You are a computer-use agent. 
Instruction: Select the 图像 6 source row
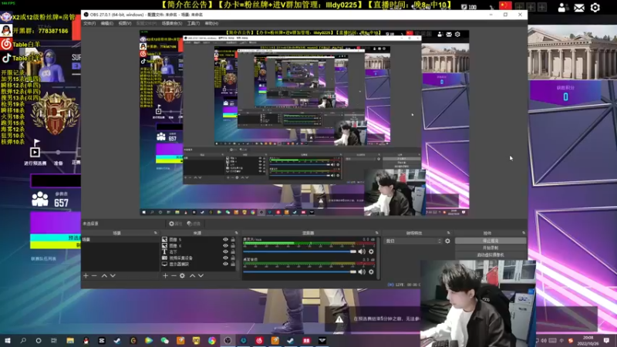coord(198,246)
